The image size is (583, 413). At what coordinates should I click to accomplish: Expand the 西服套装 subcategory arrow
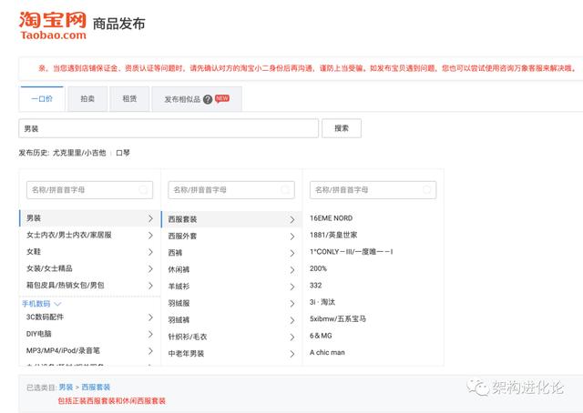292,219
